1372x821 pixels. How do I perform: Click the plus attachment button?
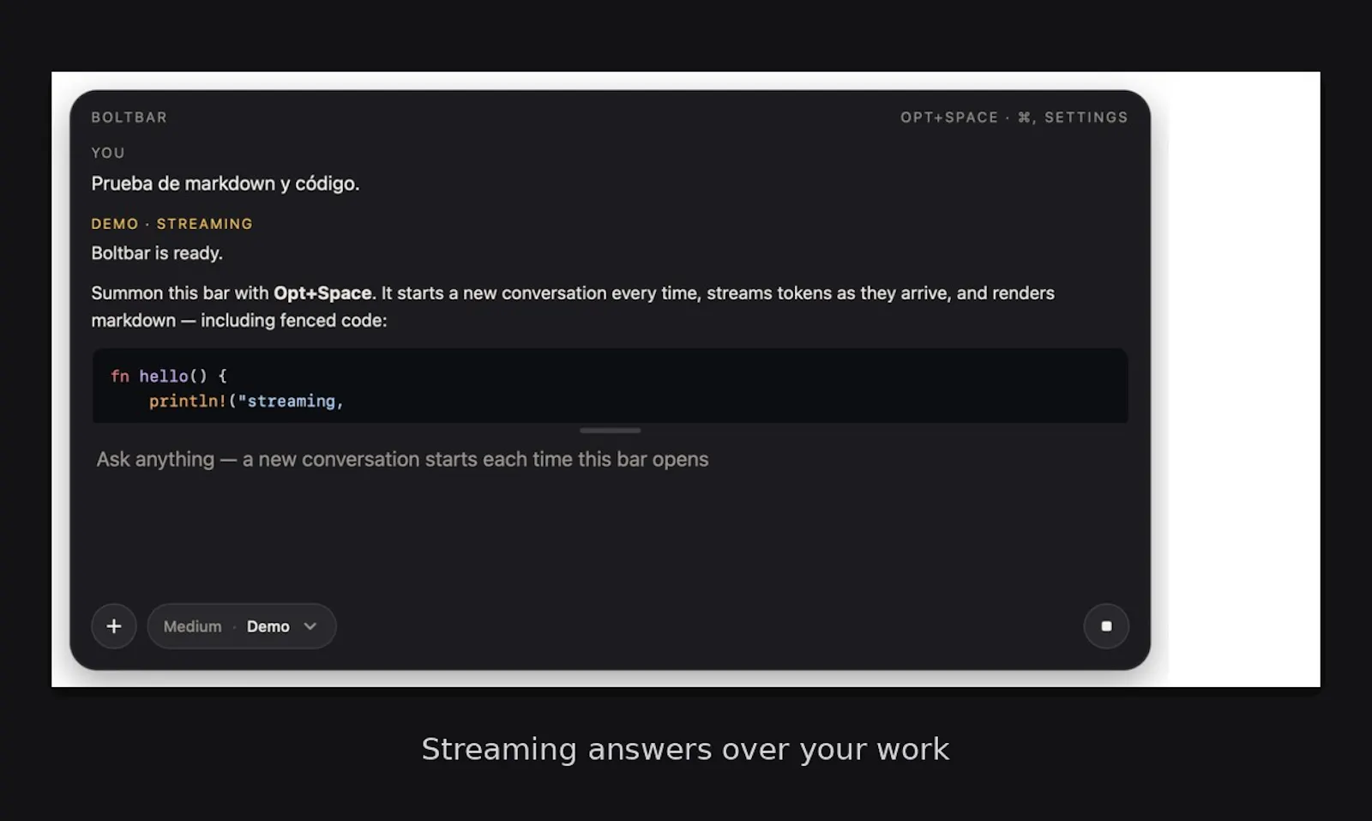point(114,626)
